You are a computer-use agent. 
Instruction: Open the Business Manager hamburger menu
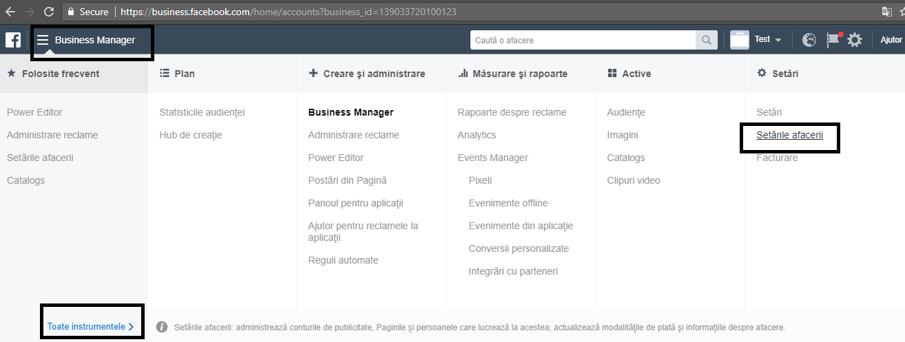coord(43,40)
